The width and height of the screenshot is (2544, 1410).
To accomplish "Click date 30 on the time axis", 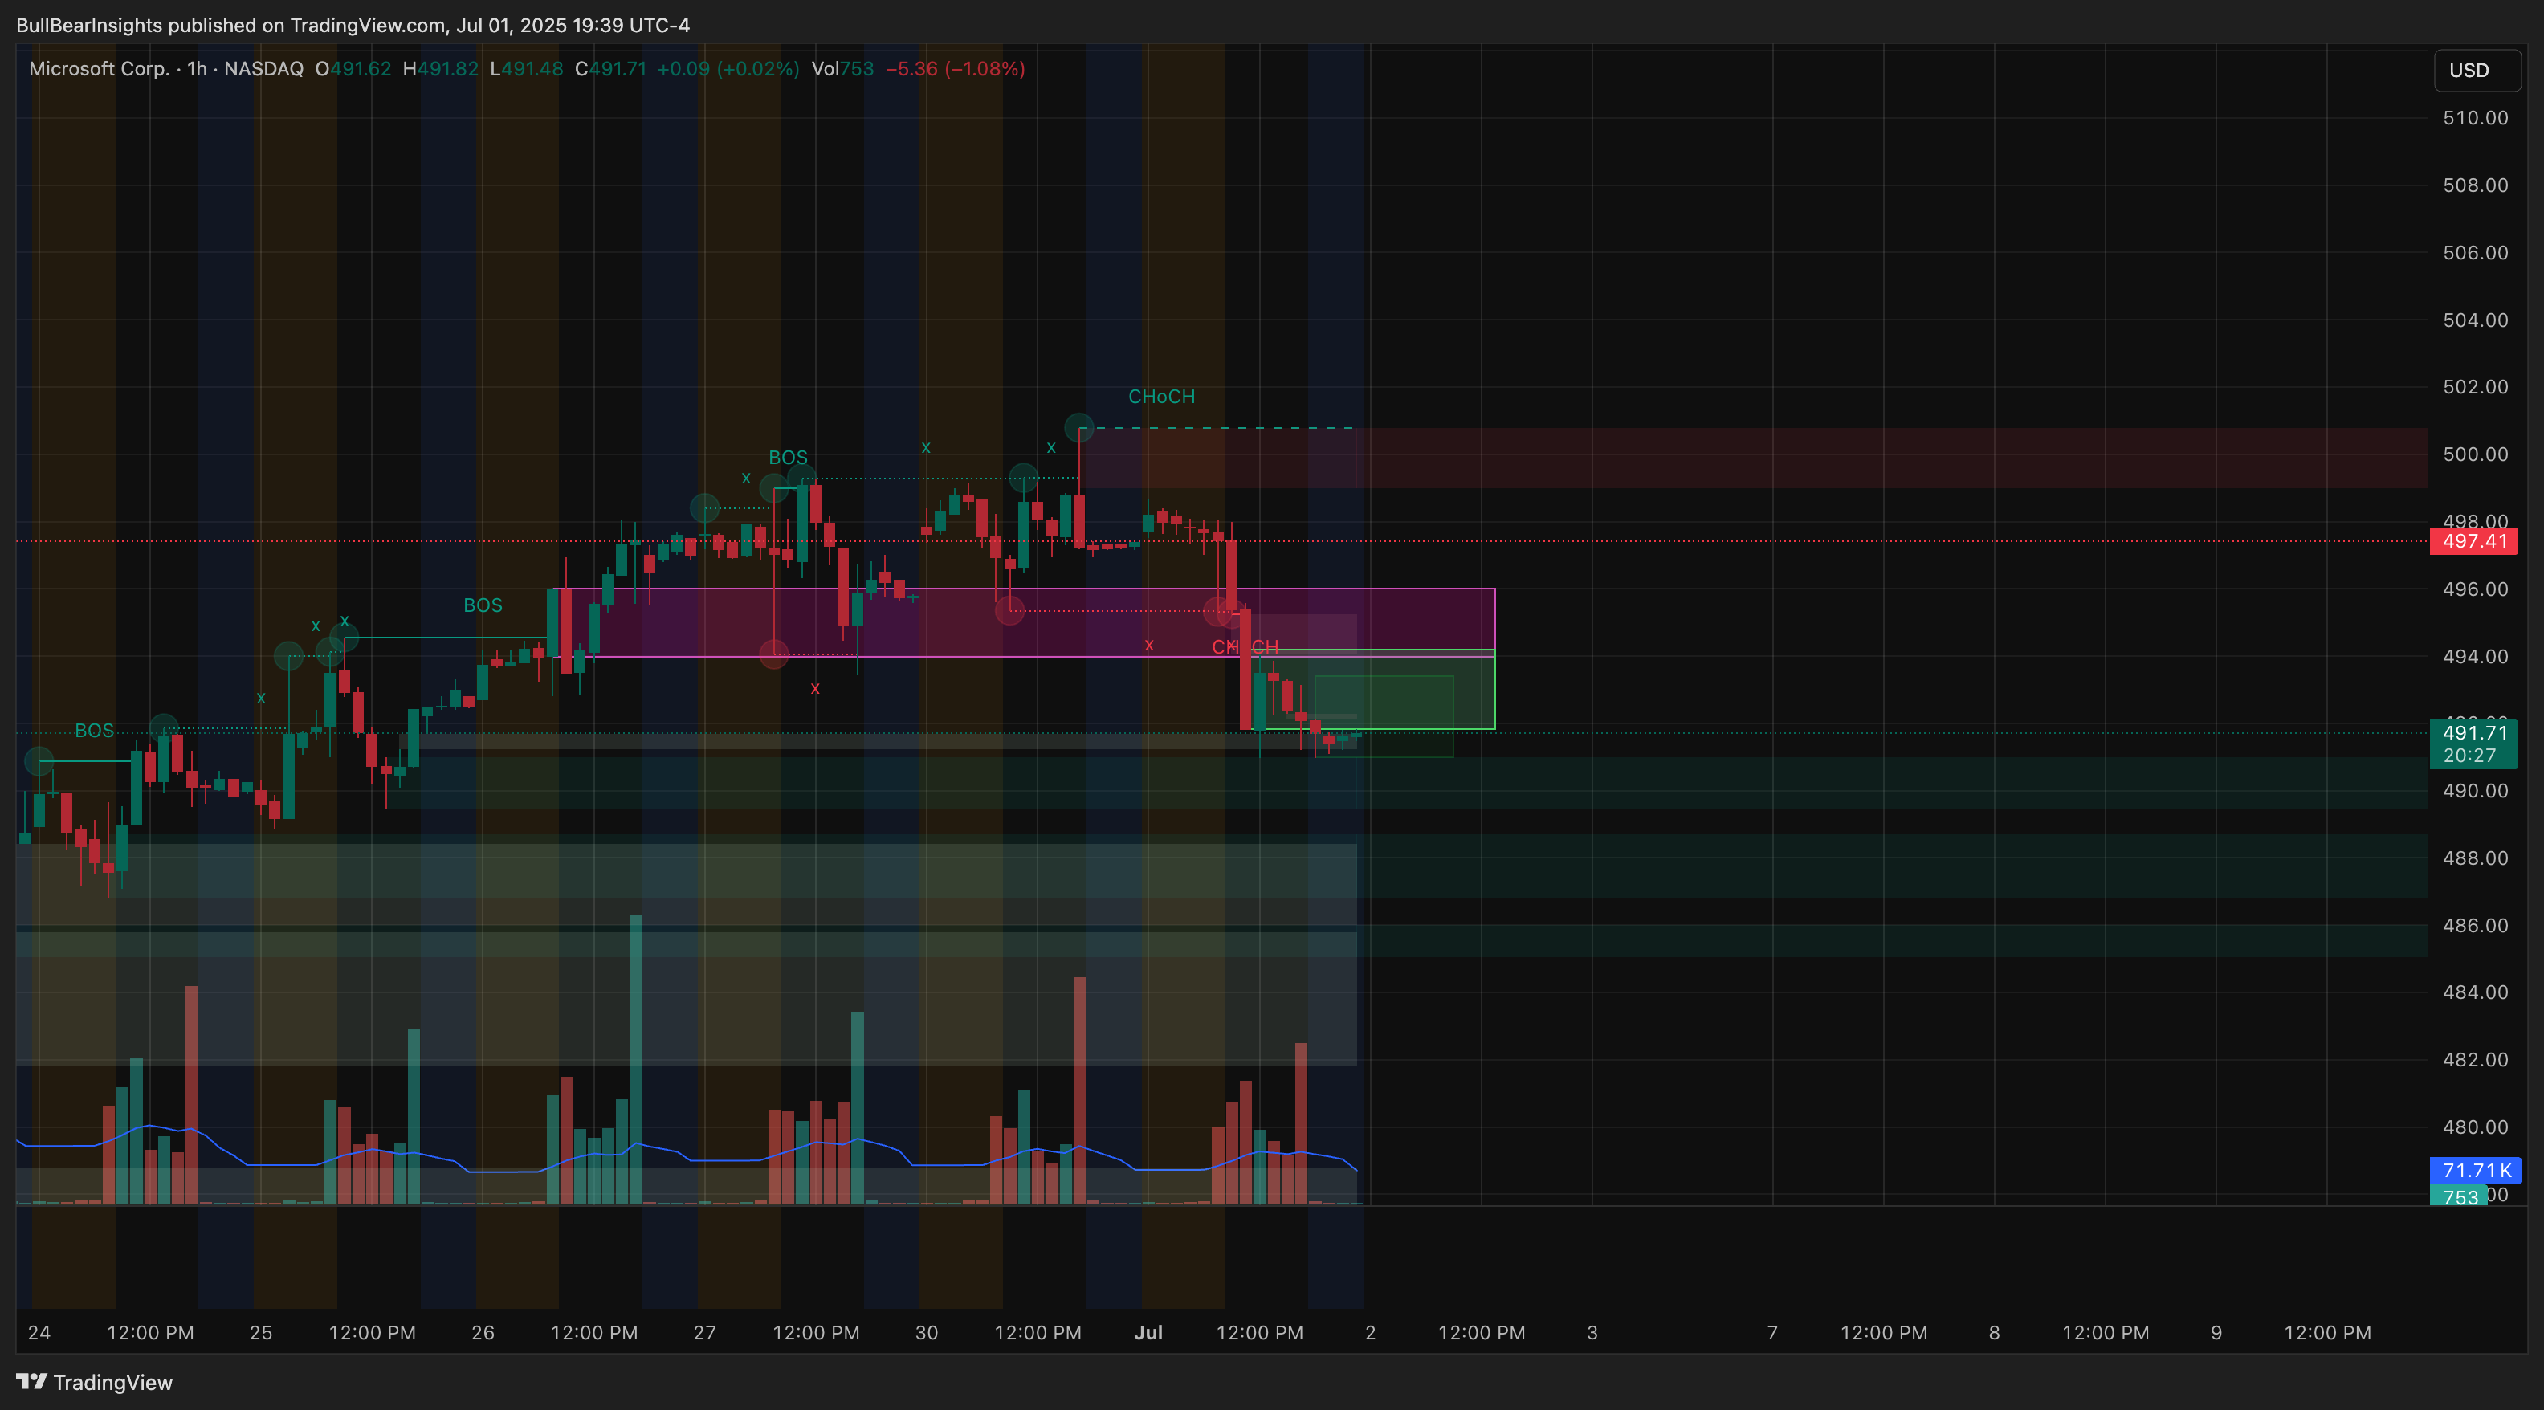I will coord(927,1333).
